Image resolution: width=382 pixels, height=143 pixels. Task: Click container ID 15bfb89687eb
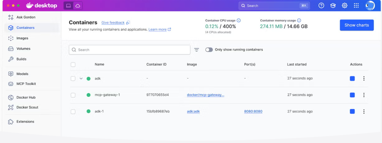pyautogui.click(x=158, y=112)
